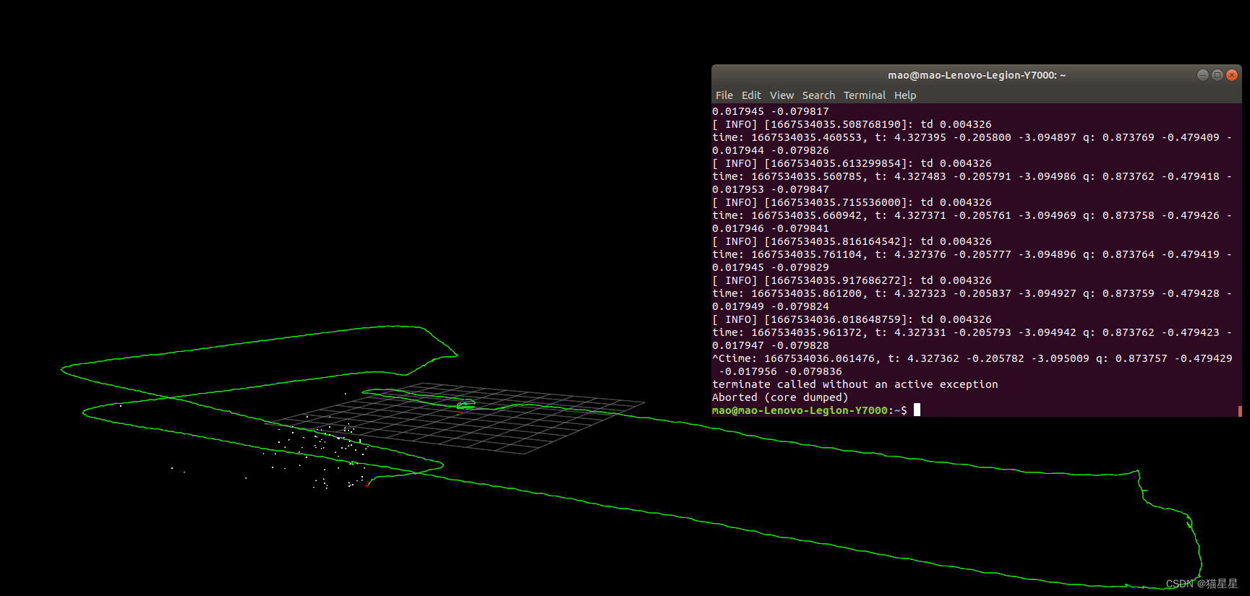Click the '-0.017956 -0.079836' output line
1250x596 pixels.
click(780, 371)
